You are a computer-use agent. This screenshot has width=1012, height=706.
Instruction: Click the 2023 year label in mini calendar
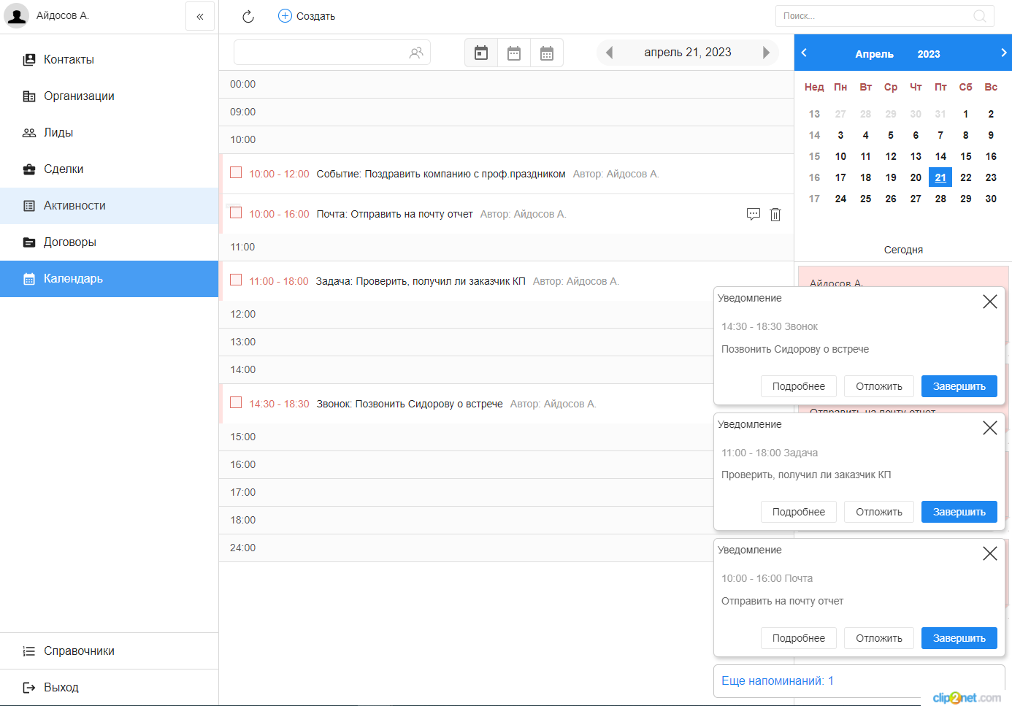pos(929,54)
